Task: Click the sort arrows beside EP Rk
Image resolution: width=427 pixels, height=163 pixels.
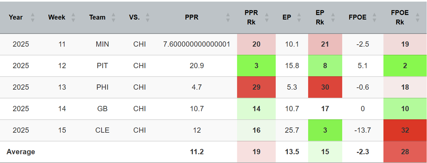Action: coord(337,17)
